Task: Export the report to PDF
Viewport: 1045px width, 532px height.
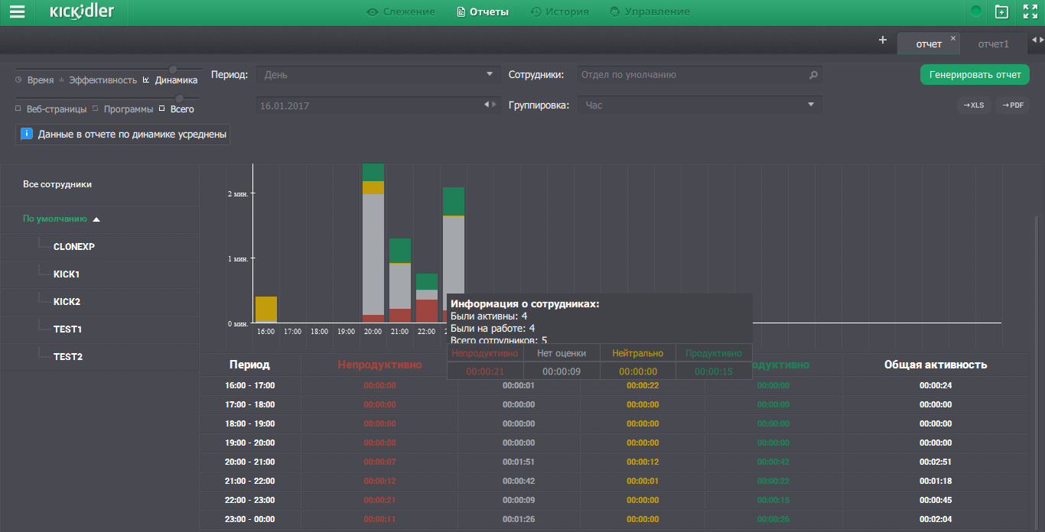Action: [x=1012, y=105]
